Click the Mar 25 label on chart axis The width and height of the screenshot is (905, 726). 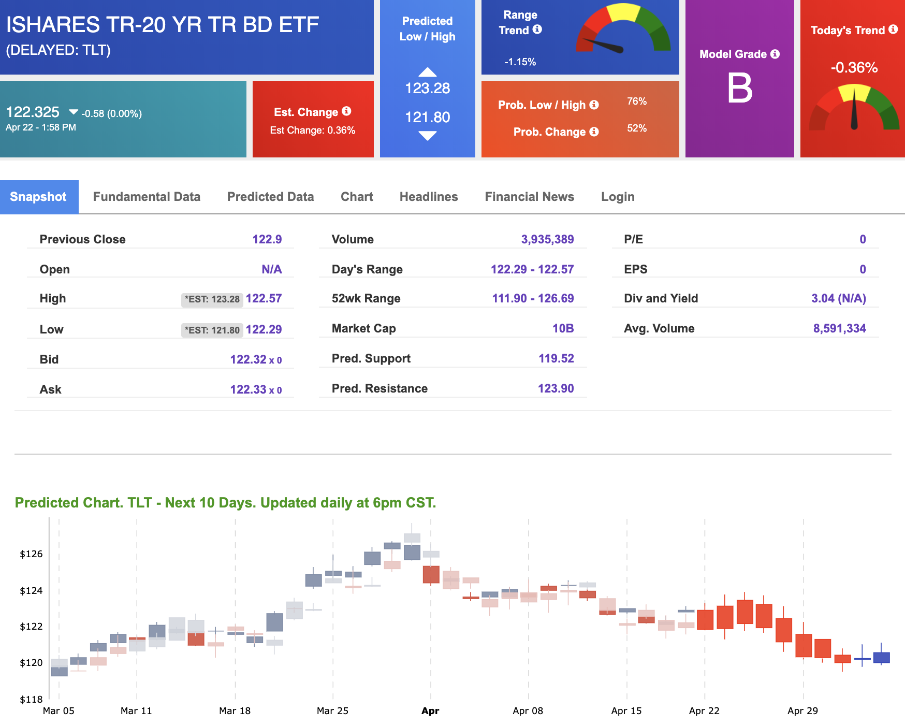tap(332, 711)
